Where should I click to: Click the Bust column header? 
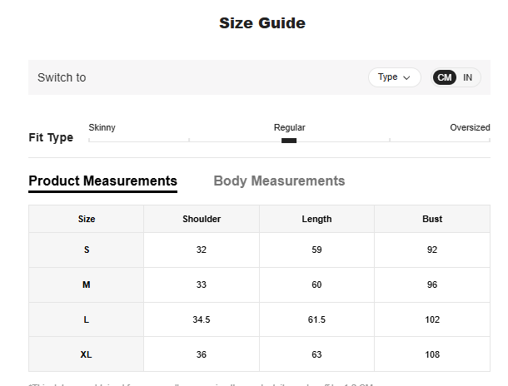432,219
